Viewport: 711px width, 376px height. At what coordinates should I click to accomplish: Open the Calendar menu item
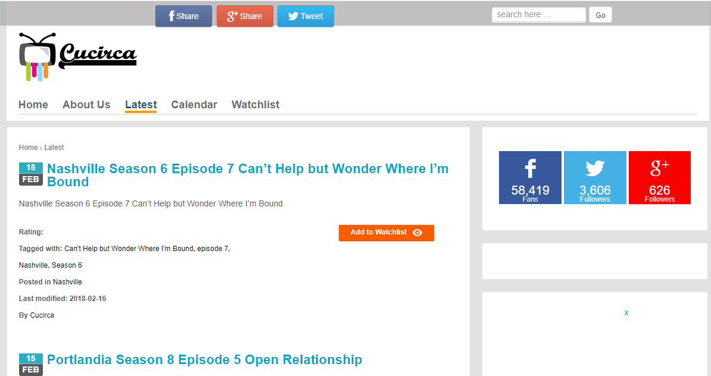coord(194,105)
